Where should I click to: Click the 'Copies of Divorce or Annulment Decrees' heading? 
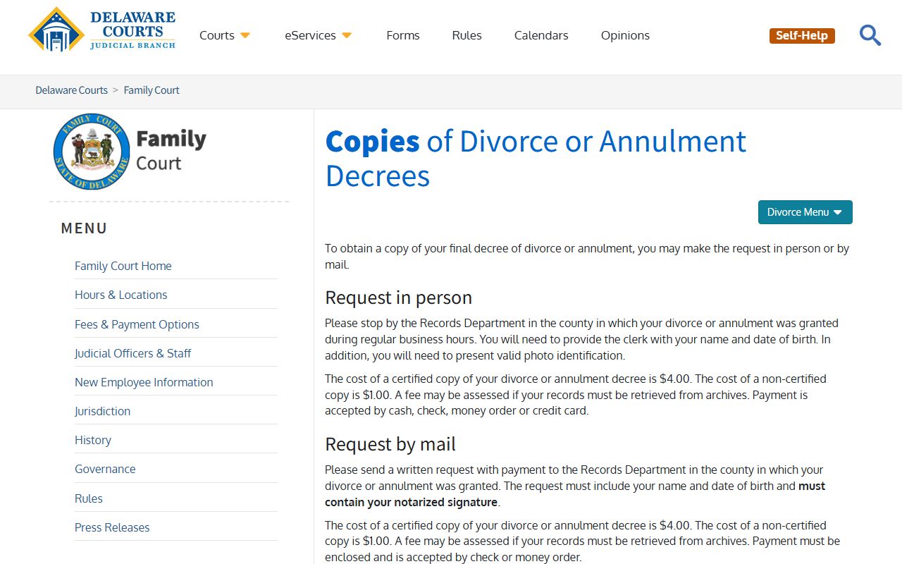(536, 159)
